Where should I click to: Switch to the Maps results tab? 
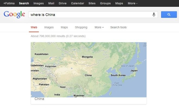coord(64,27)
